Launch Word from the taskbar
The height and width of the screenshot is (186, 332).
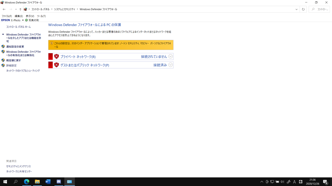[48, 182]
